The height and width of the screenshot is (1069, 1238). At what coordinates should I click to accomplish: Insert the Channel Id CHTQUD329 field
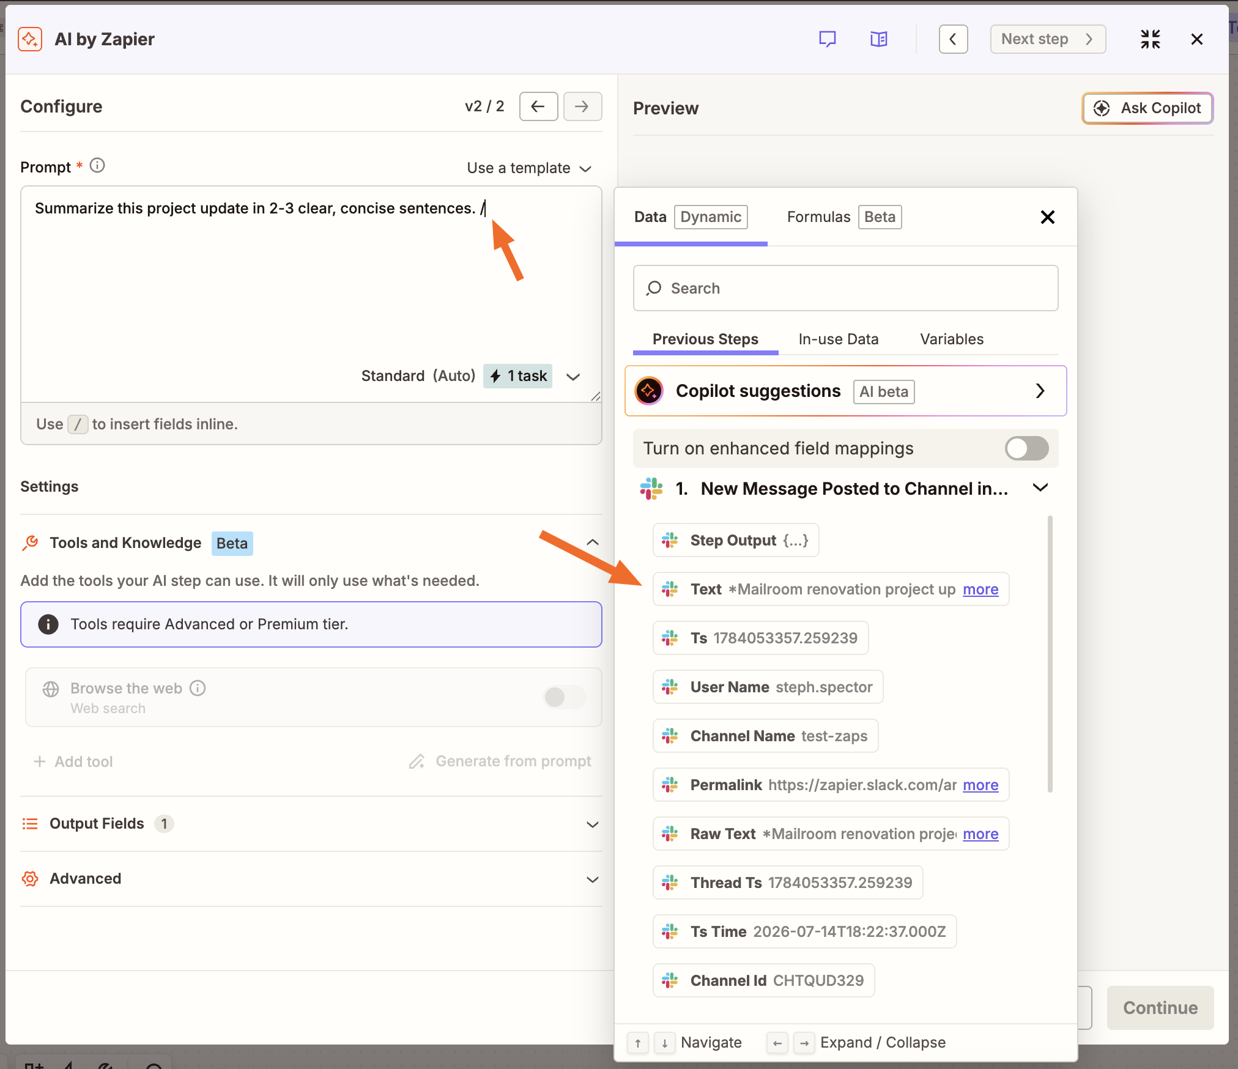tap(763, 980)
